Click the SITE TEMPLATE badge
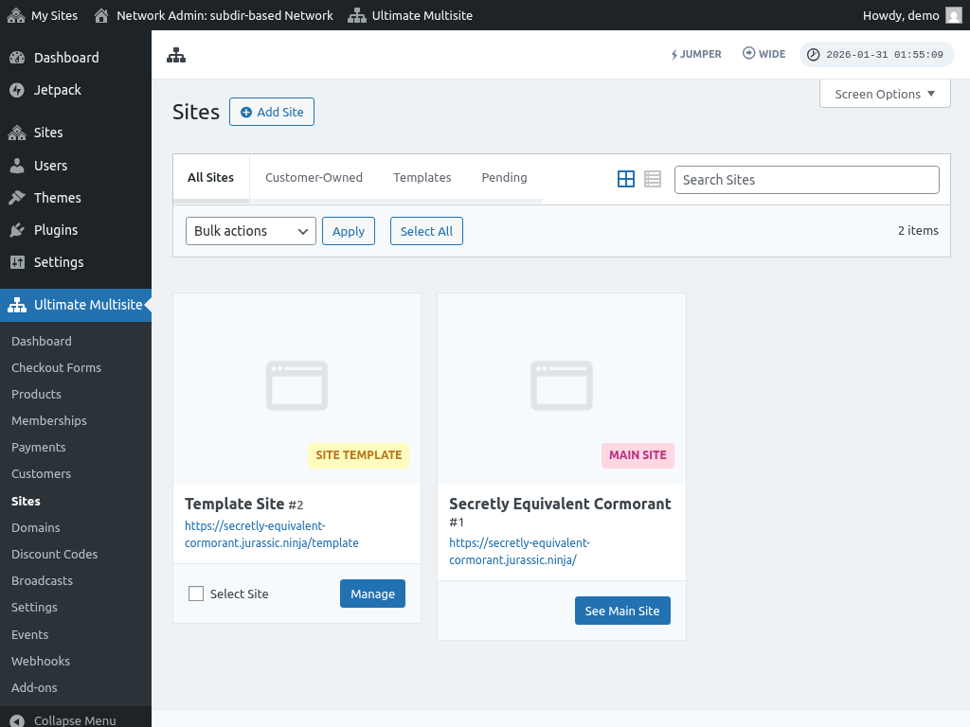The height and width of the screenshot is (727, 970). pyautogui.click(x=359, y=455)
